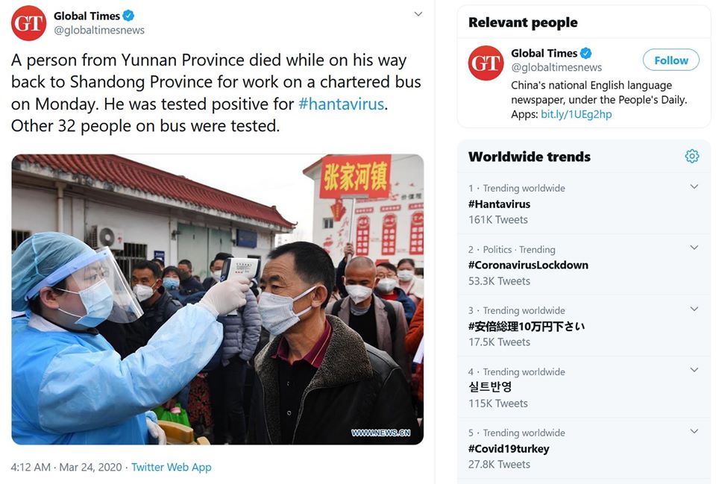Screen dimensions: 716x484
Task: Open the @globaltimesnews handle in the tweet header
Action: (99, 30)
